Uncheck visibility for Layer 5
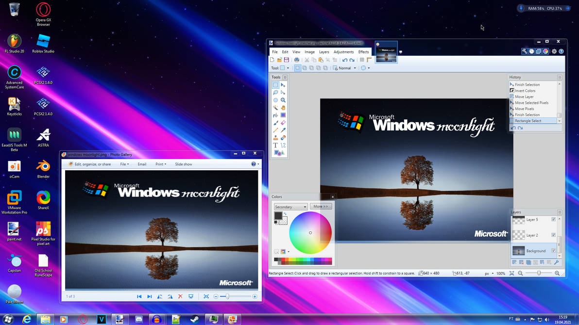Viewport: 579px width, 325px height. tap(554, 219)
